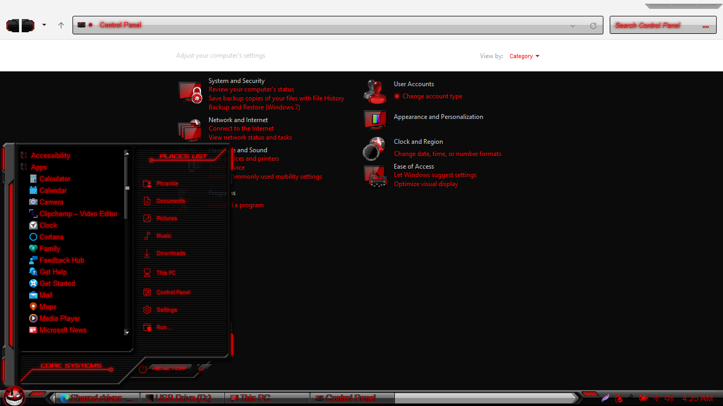Click the Appearance and Personalization monitor icon
The width and height of the screenshot is (723, 406).
(x=375, y=119)
